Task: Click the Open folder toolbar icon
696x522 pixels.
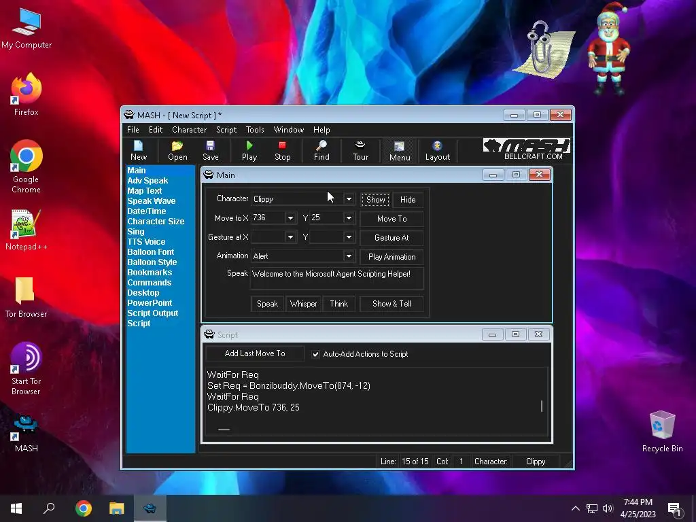Action: pos(177,150)
